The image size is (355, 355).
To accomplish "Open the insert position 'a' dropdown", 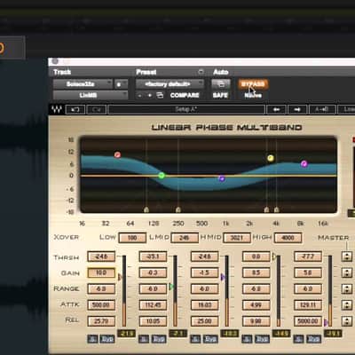I will coord(121,84).
